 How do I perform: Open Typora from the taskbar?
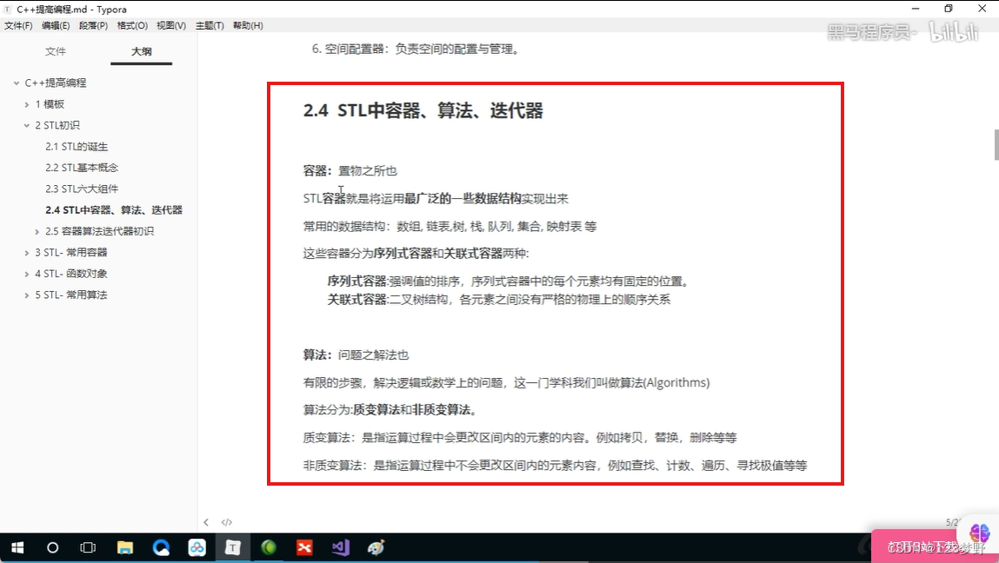click(231, 547)
